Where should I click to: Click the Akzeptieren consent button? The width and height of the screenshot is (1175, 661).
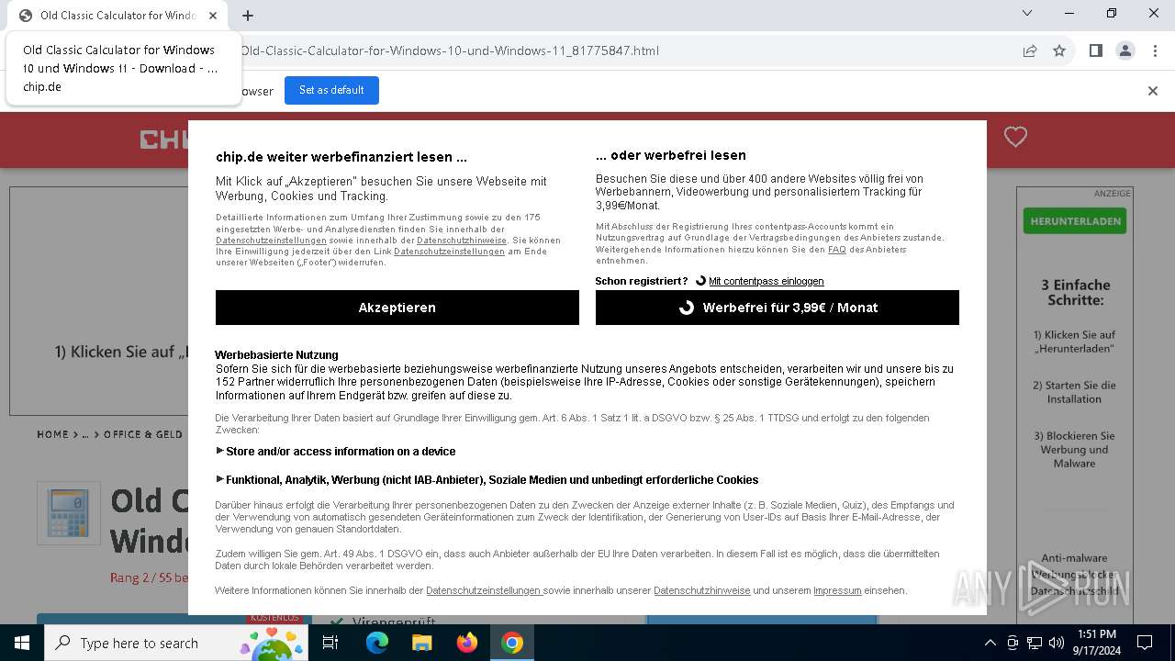pyautogui.click(x=397, y=308)
